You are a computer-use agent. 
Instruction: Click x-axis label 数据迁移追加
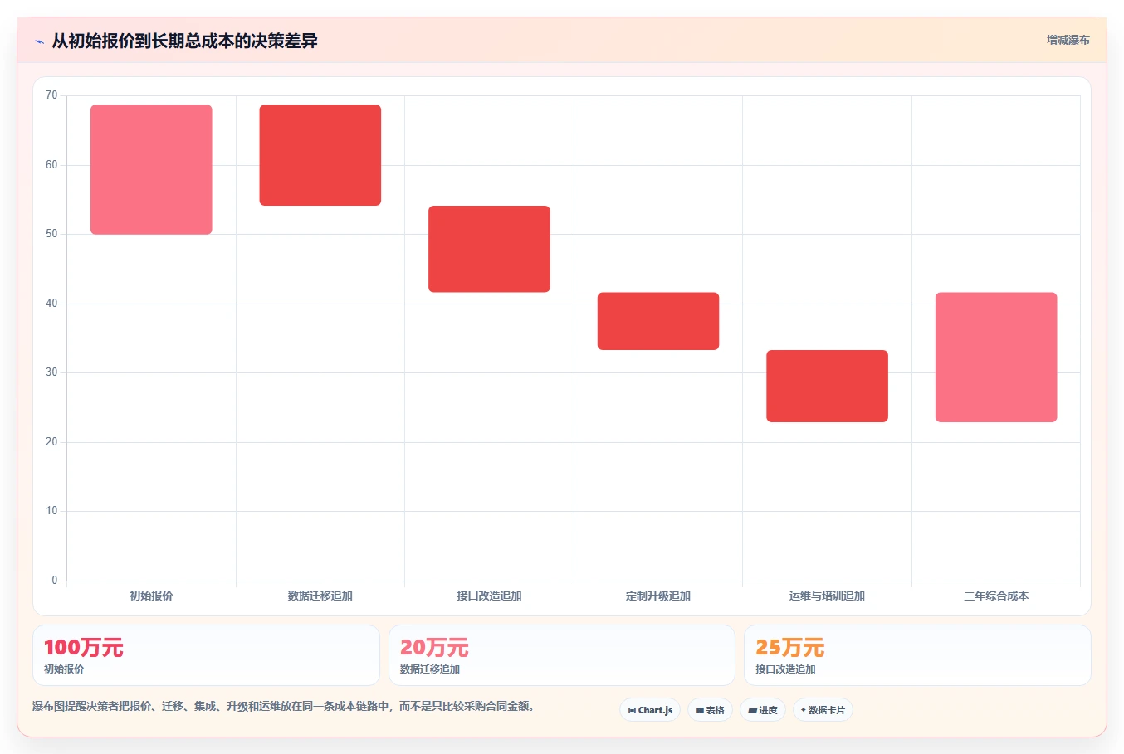[x=320, y=596]
